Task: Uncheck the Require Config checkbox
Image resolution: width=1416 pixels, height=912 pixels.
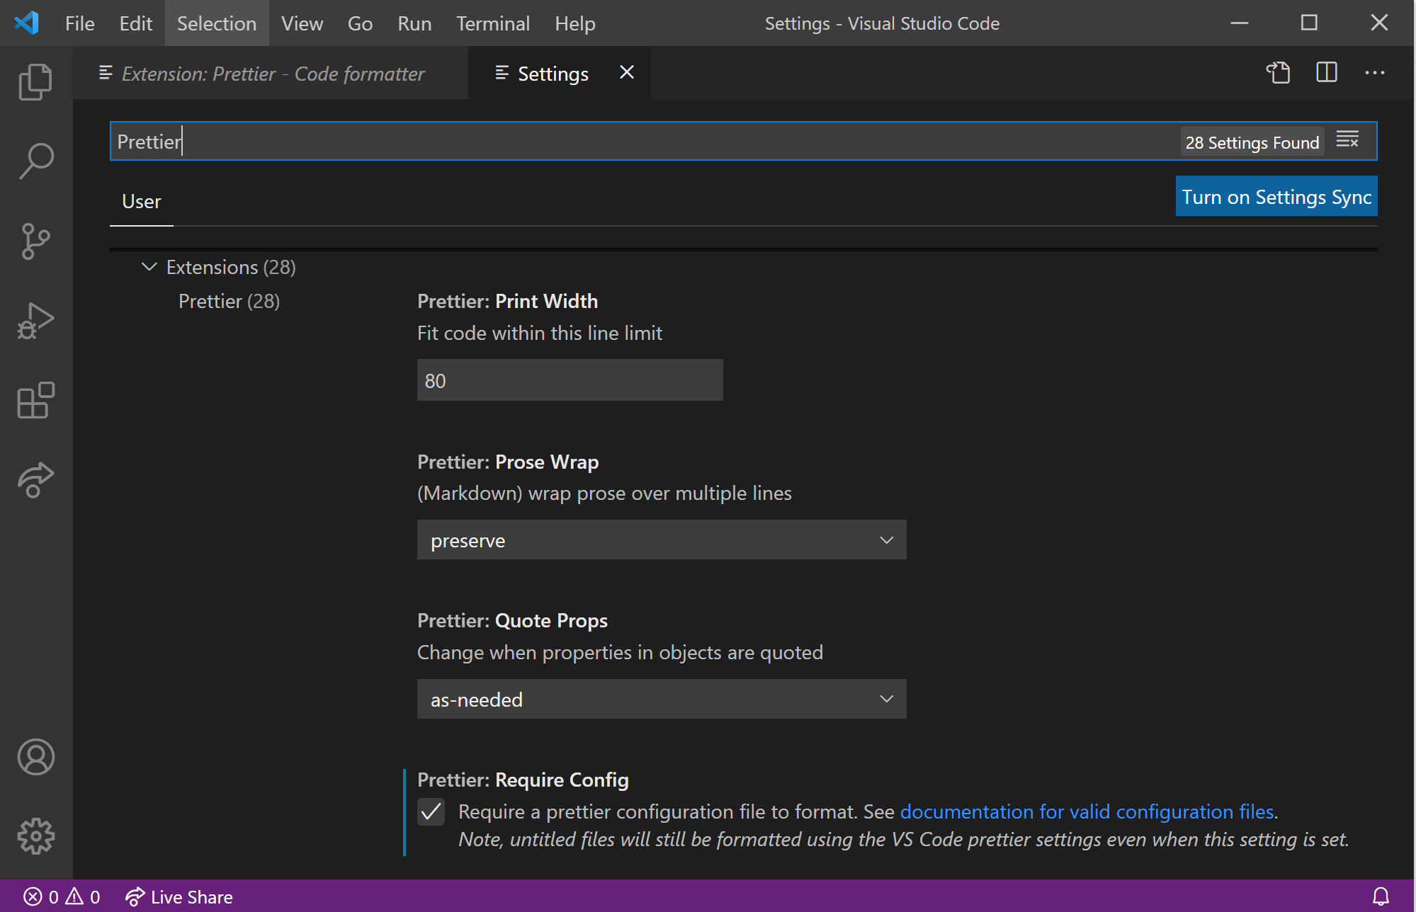Action: click(x=431, y=811)
